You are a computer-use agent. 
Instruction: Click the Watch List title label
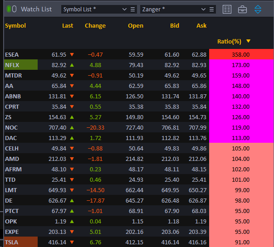[36, 9]
